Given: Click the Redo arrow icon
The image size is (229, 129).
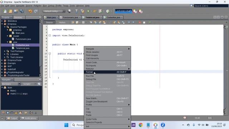Looking at the screenshot, I should [36, 11].
